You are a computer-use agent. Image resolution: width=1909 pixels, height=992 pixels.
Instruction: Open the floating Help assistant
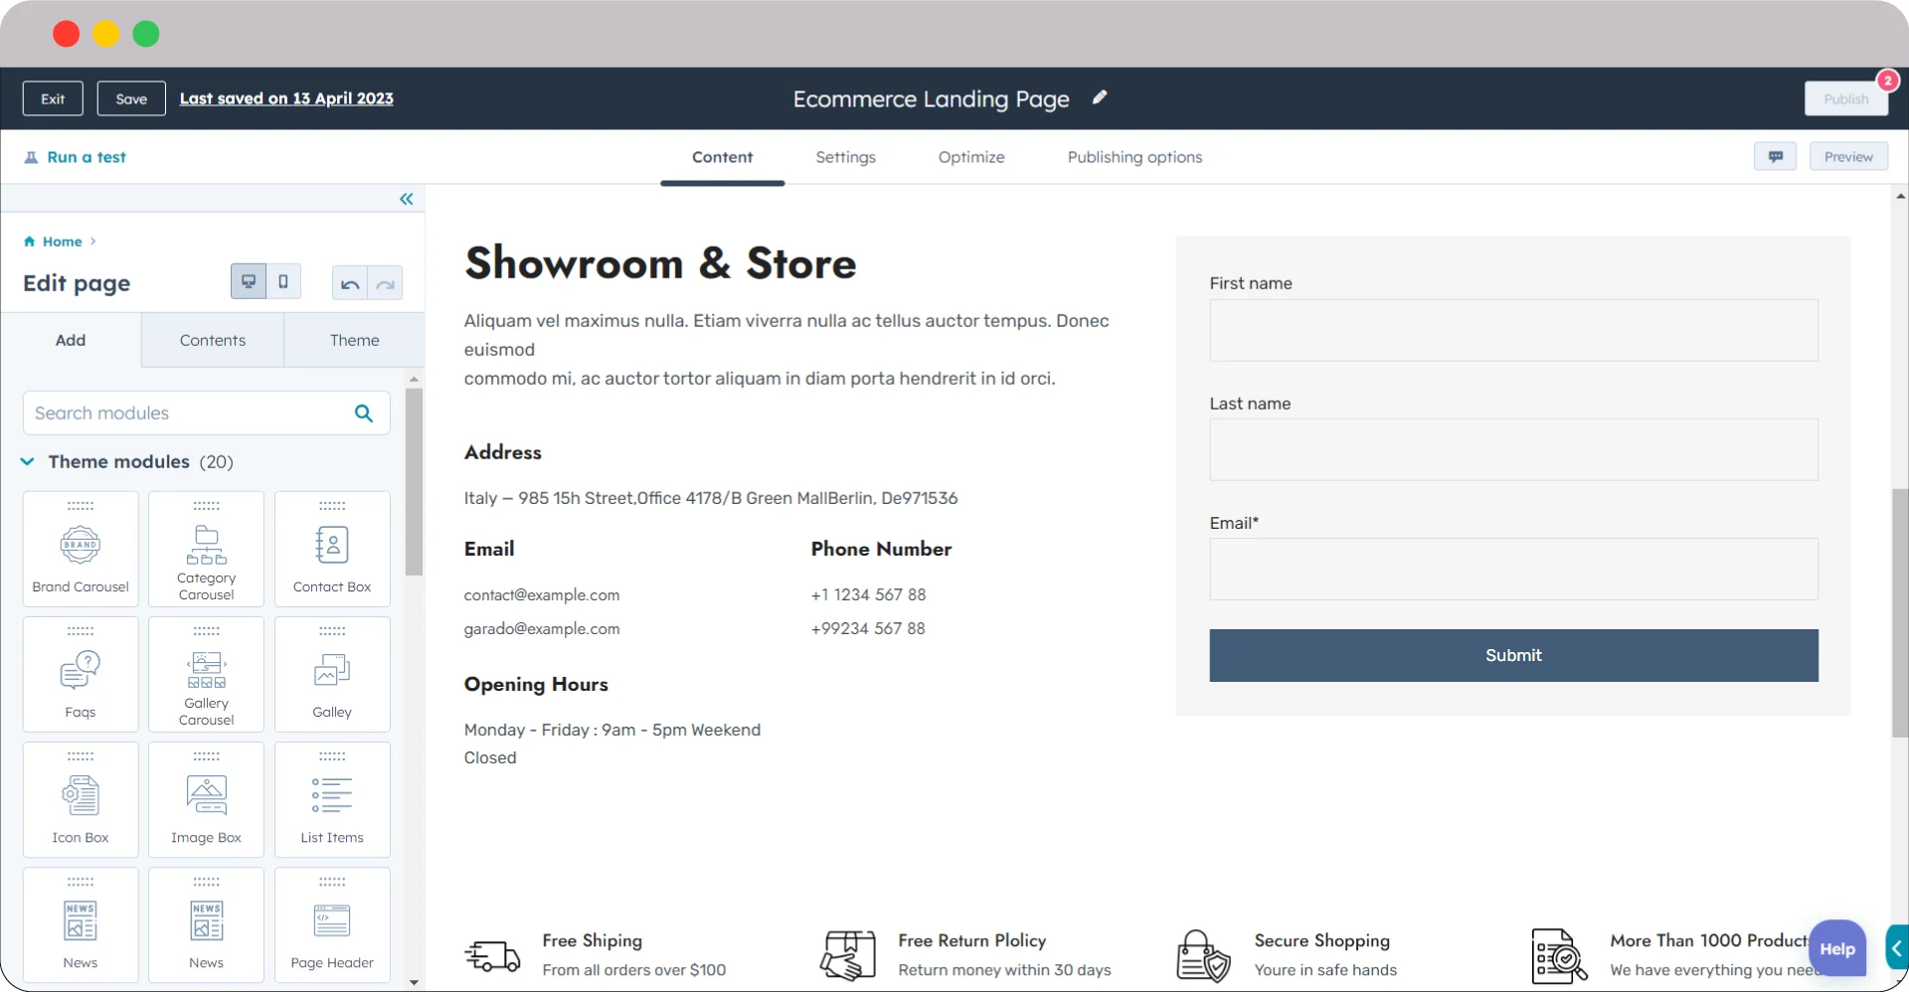coord(1838,947)
